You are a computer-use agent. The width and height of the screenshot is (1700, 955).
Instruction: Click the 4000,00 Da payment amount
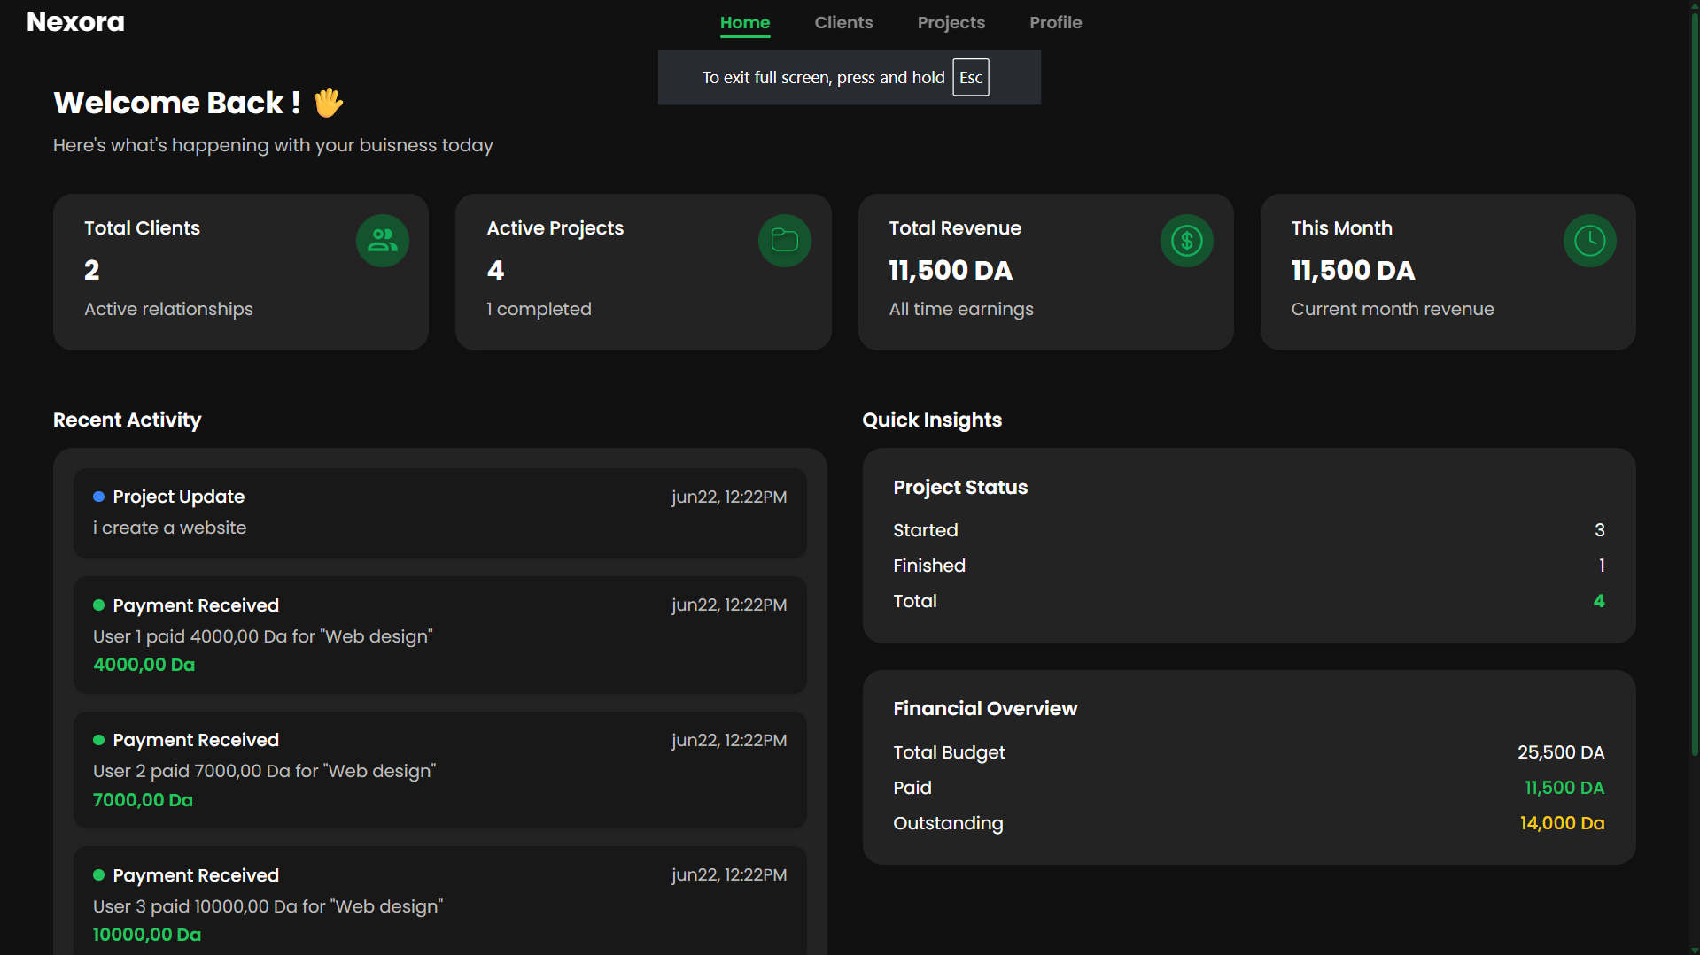click(144, 664)
